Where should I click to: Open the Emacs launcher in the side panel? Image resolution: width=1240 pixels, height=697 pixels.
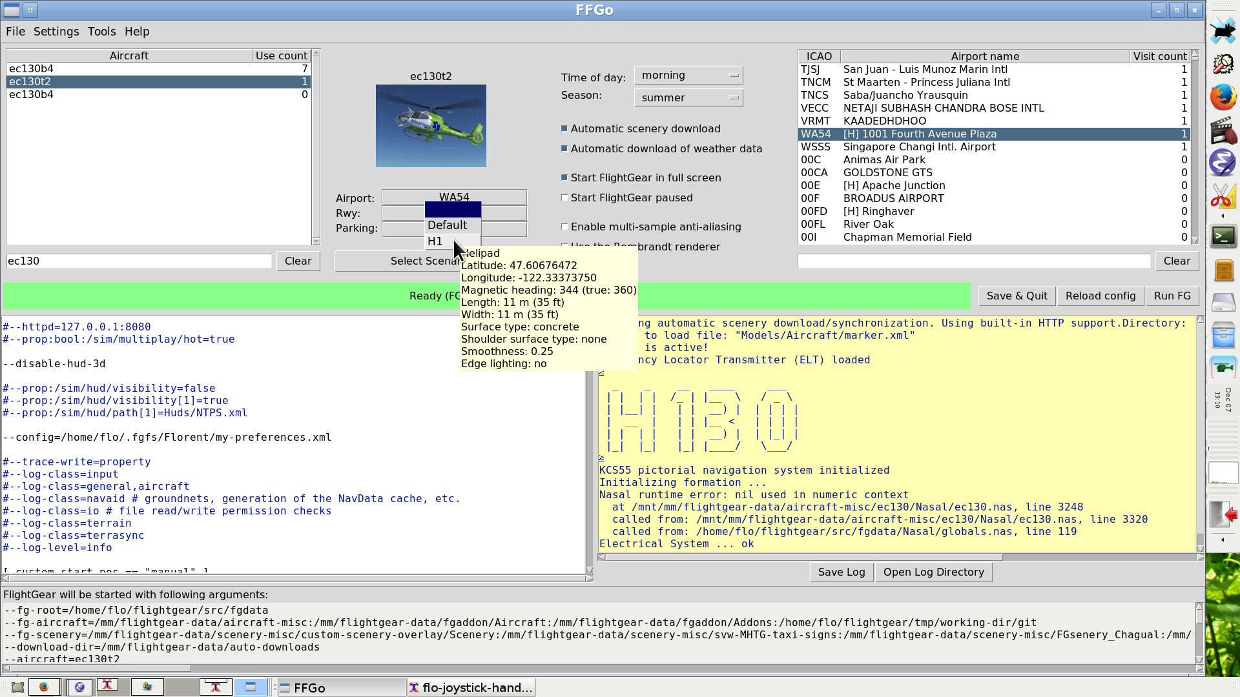coord(1223,163)
